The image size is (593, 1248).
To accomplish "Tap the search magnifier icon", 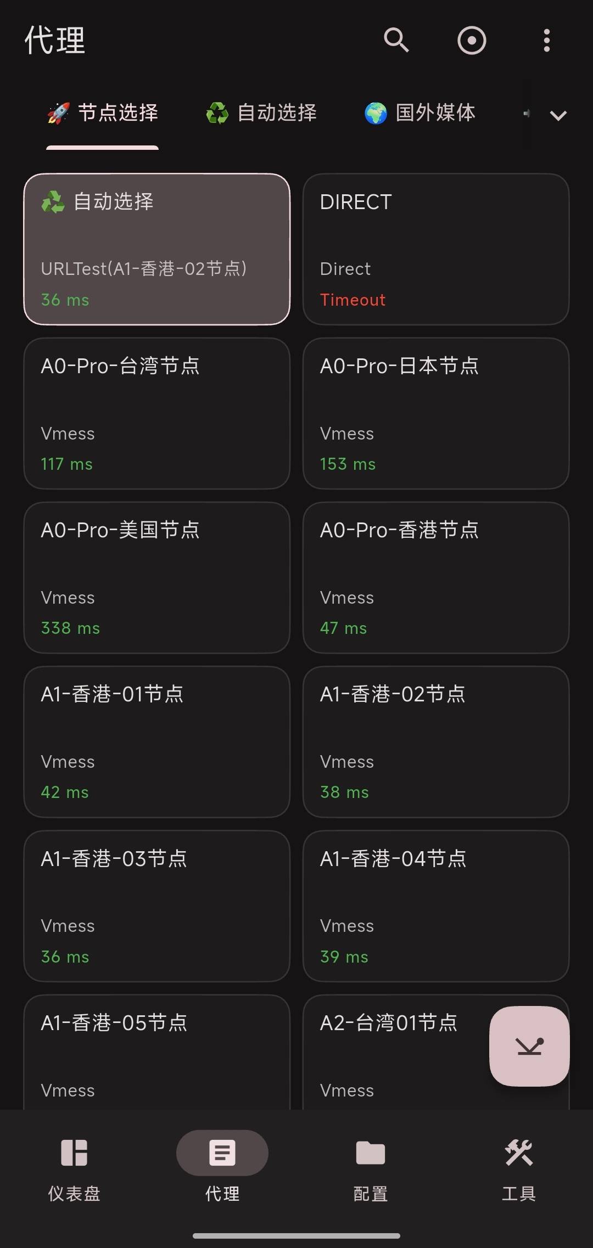I will pyautogui.click(x=396, y=40).
